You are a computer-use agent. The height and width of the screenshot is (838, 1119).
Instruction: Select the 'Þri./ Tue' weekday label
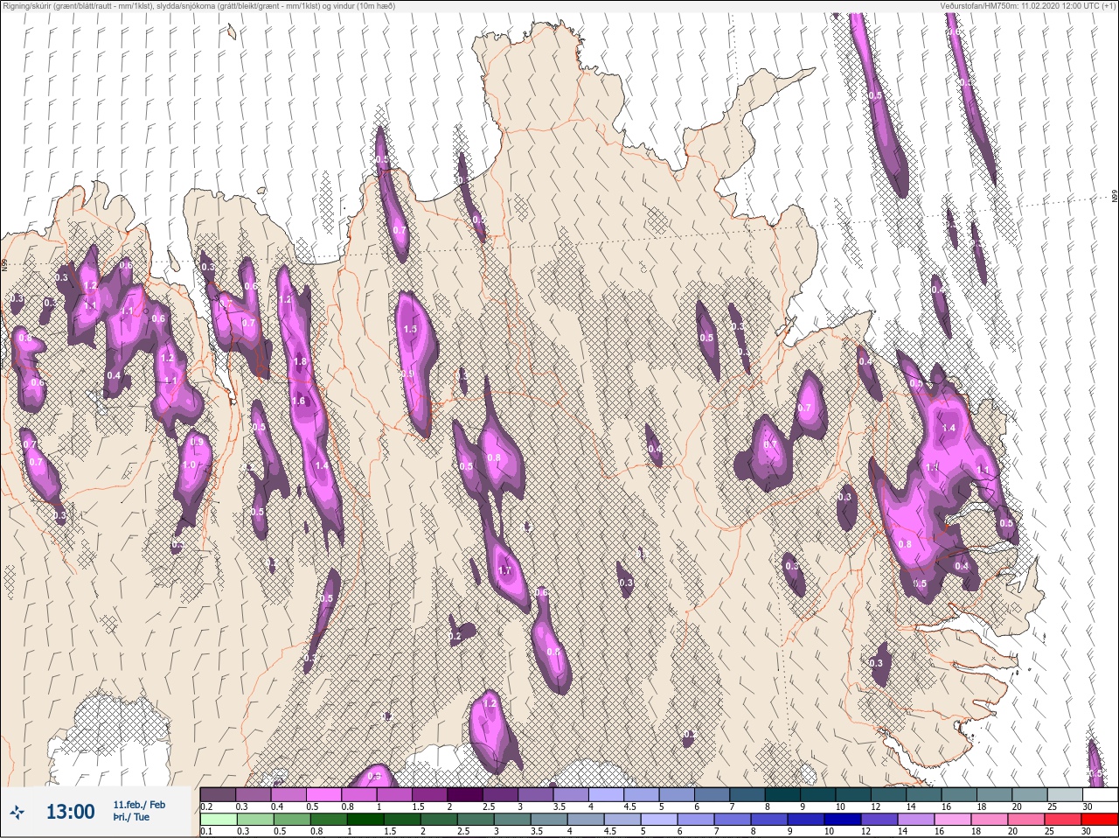131,817
